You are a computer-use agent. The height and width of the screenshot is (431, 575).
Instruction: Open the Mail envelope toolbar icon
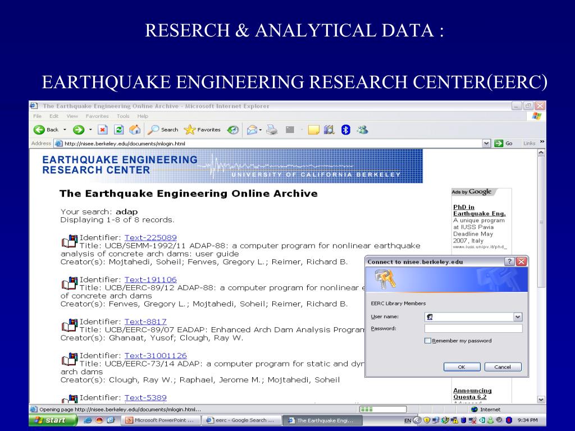point(252,130)
